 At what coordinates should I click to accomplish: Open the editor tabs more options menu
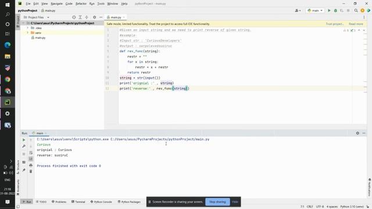click(x=364, y=17)
